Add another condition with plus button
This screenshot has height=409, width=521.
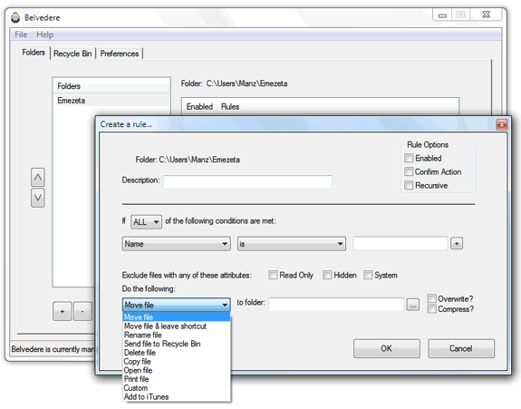pos(457,243)
